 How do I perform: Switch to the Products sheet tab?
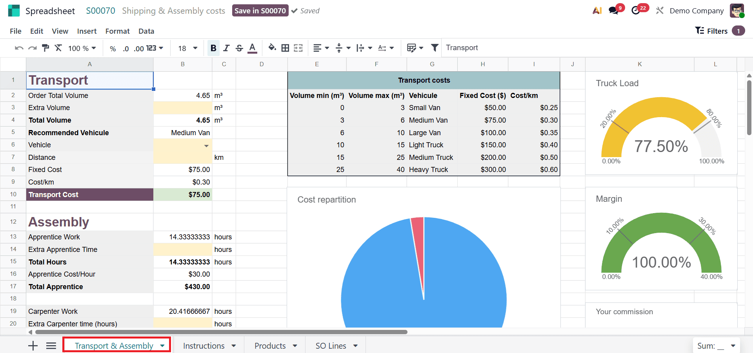(270, 346)
